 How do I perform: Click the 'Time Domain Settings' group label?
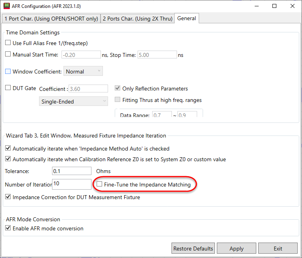[x=33, y=32]
